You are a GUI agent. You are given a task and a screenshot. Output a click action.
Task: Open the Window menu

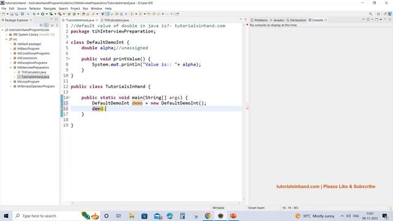(96, 9)
